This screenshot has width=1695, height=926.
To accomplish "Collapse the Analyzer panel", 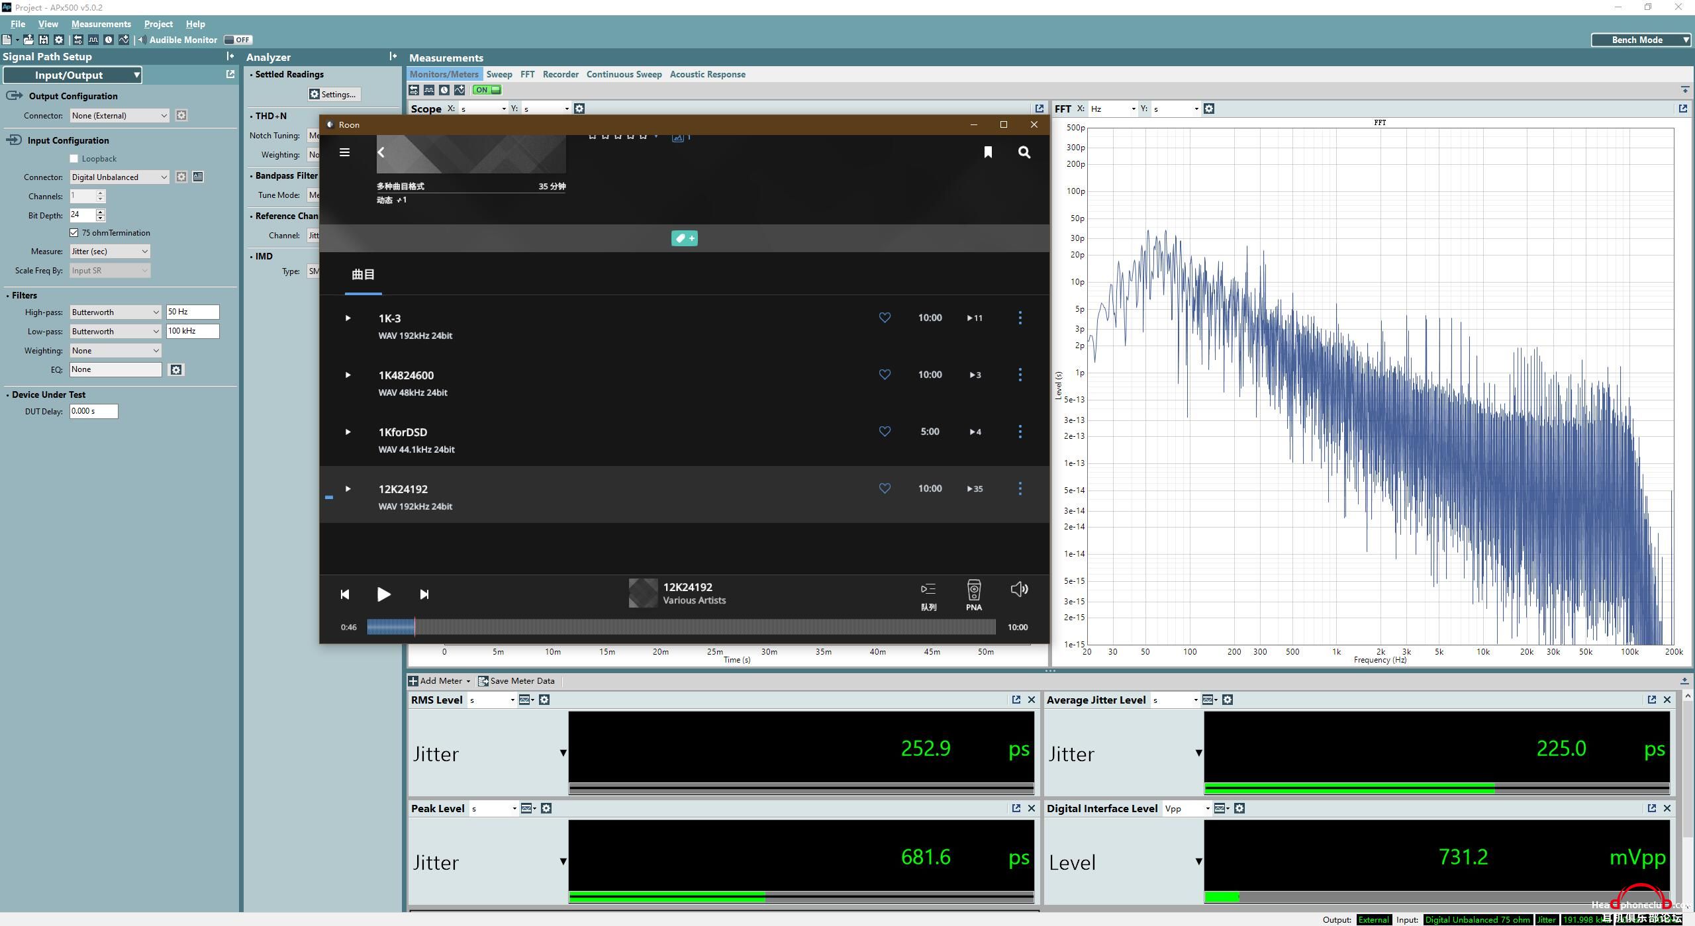I will tap(393, 56).
